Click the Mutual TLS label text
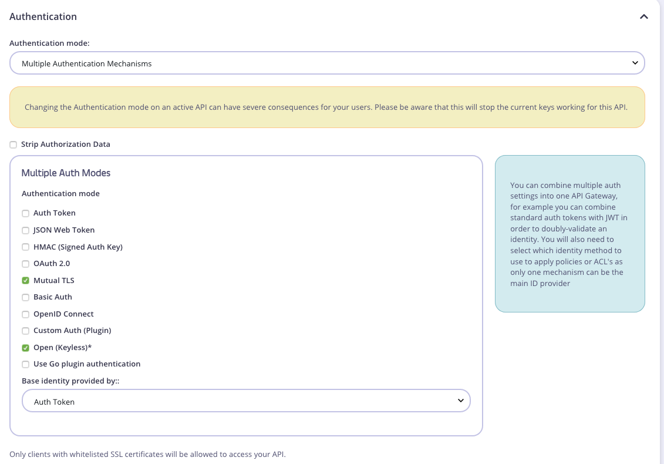664x464 pixels. [54, 280]
